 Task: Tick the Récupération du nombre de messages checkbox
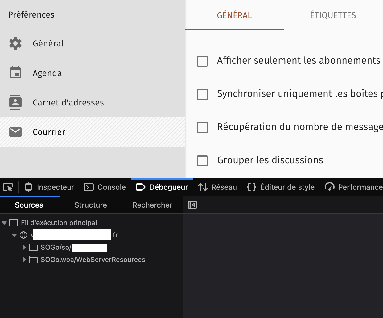pos(202,128)
